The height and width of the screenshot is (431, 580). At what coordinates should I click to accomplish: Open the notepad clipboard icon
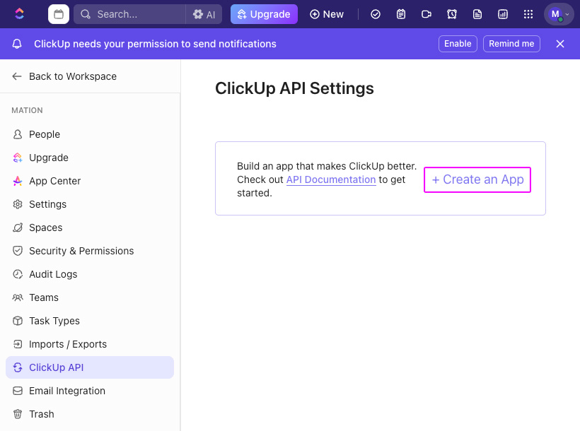[x=401, y=14]
